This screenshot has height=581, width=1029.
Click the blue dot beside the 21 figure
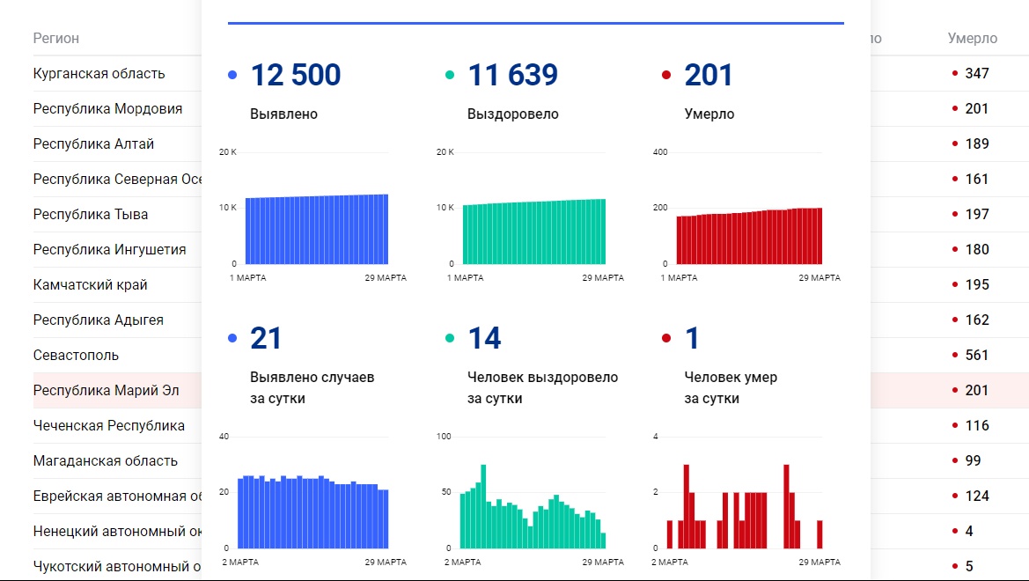(232, 338)
